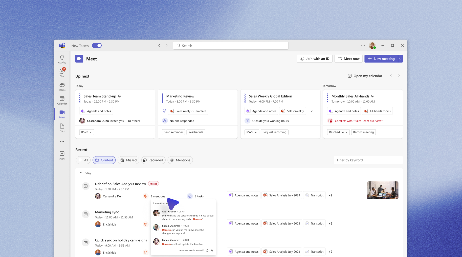Screen dimensions: 462x257
Task: Open the Apps store in the sidebar
Action: coord(62,155)
